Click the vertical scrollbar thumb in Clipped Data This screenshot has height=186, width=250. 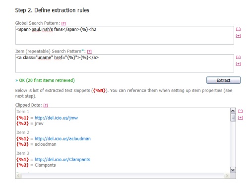pyautogui.click(x=233, y=118)
